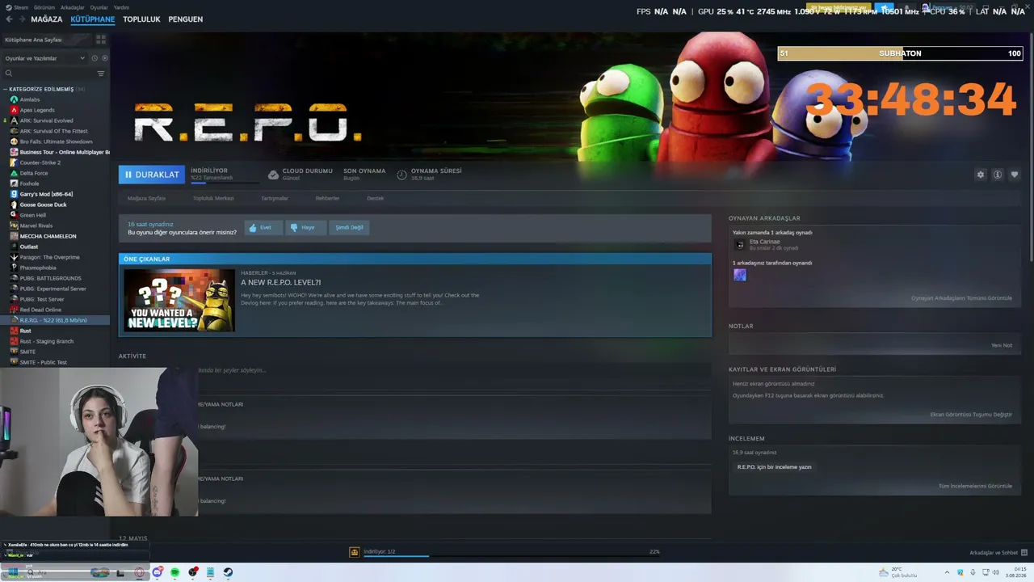Open the Yardım menu
The image size is (1034, 582).
[121, 7]
